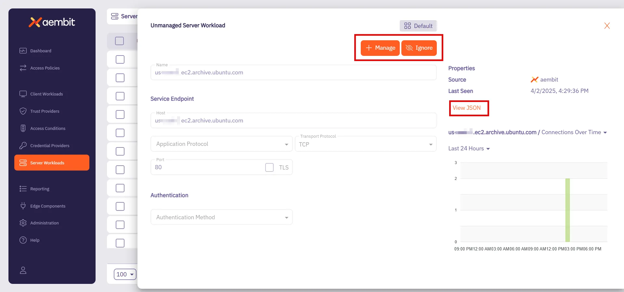
Task: Check the fifth row checkbox in list
Action: click(120, 133)
